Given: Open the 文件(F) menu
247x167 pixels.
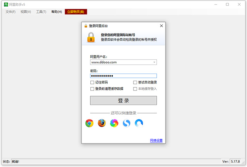Looking at the screenshot, I should coord(10,12).
